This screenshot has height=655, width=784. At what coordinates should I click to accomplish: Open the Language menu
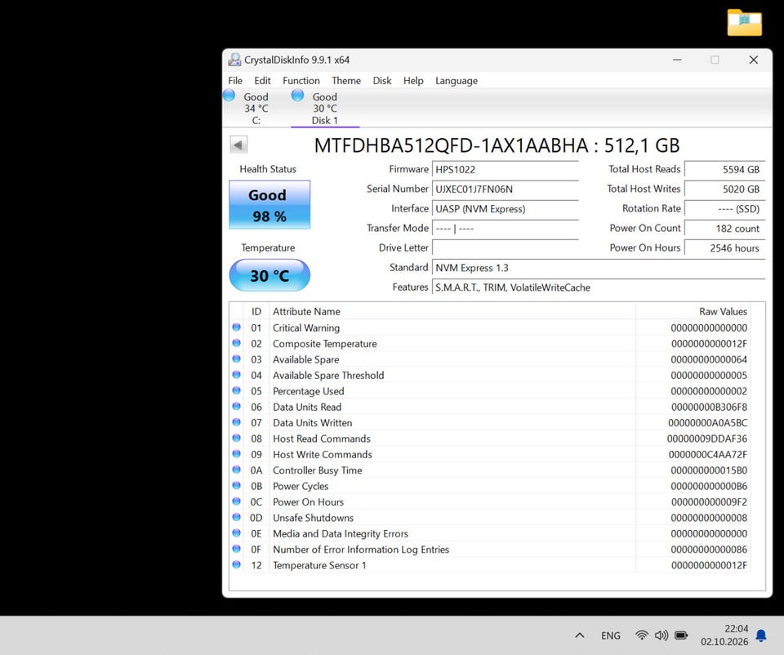[x=457, y=81]
